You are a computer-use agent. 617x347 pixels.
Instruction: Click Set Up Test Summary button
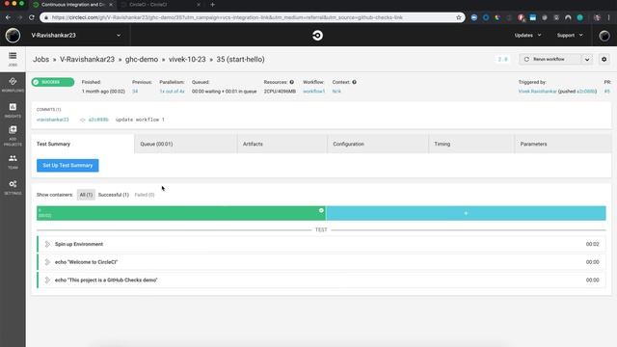(67, 165)
